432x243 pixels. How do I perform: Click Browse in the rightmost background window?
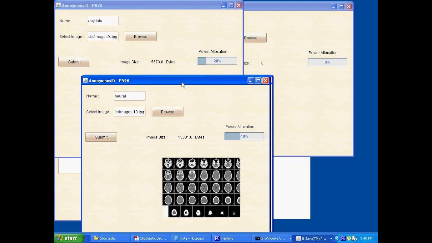tap(255, 38)
